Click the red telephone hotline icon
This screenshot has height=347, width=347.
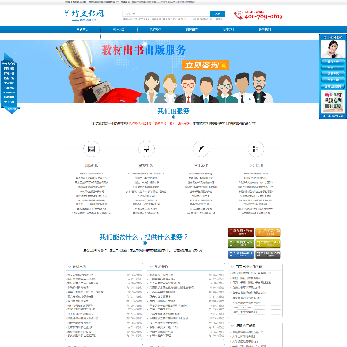coord(238,14)
